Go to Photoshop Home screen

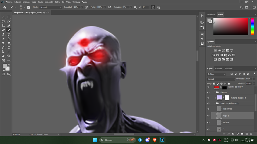5,7
